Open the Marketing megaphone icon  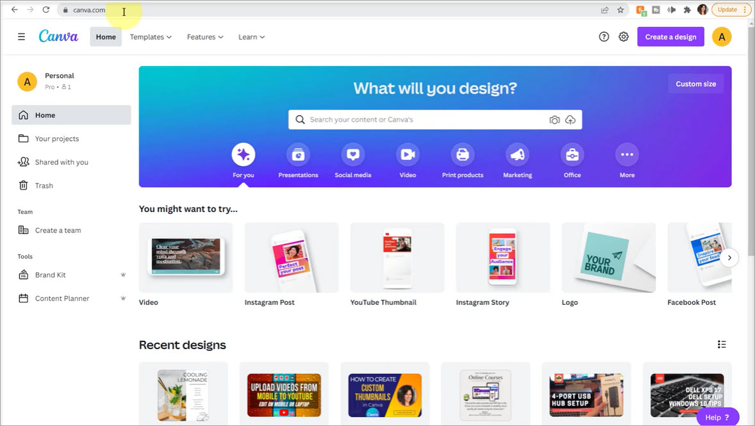pos(517,154)
